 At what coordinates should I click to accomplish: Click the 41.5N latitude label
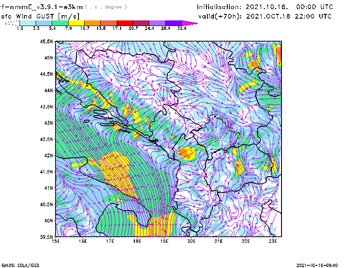point(47,172)
